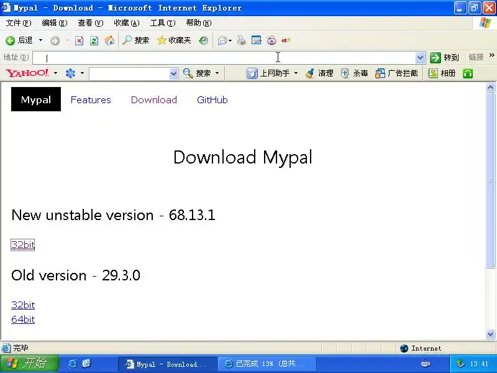
Task: Click the blue flower toolbar icon
Action: coord(70,73)
